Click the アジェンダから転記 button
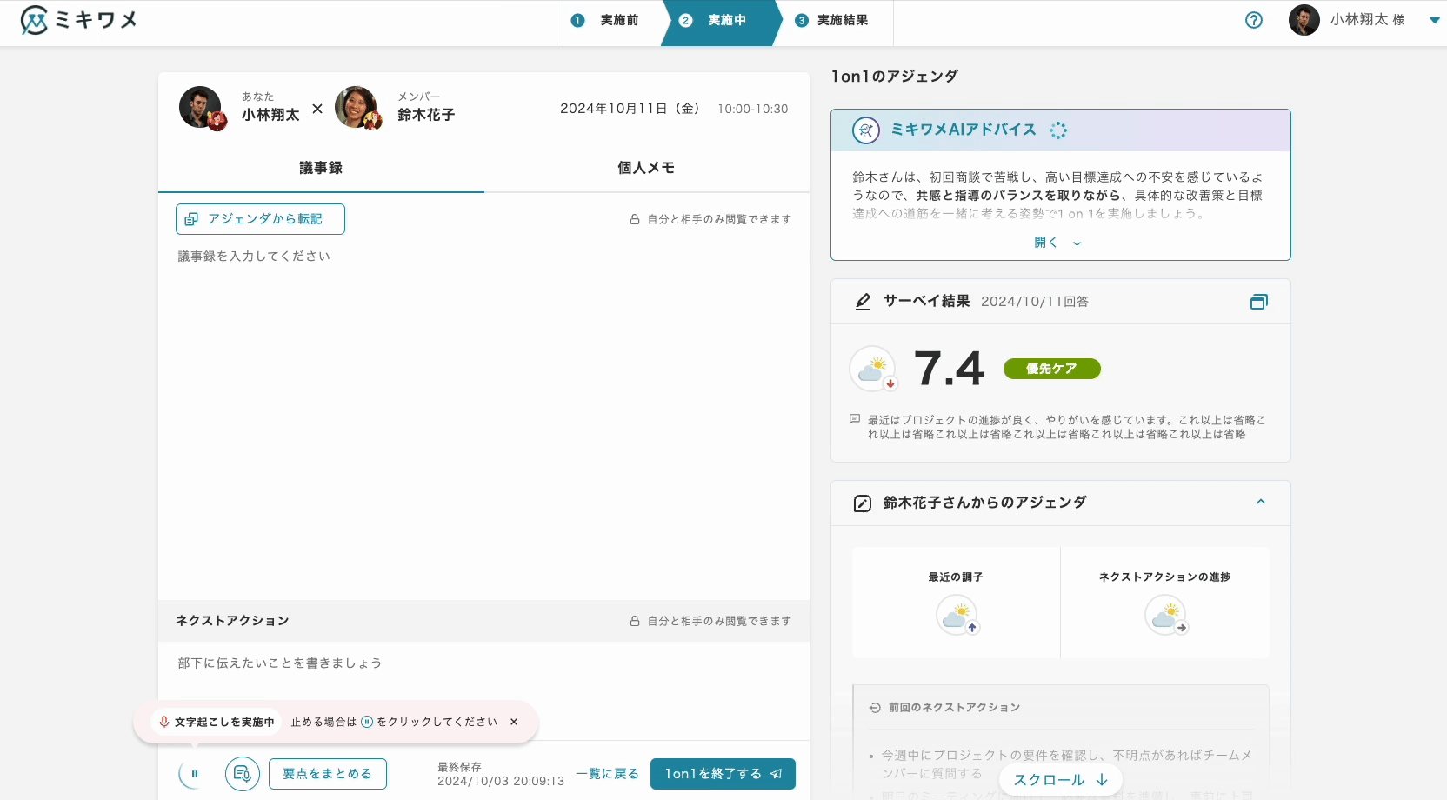This screenshot has width=1447, height=800. 260,219
